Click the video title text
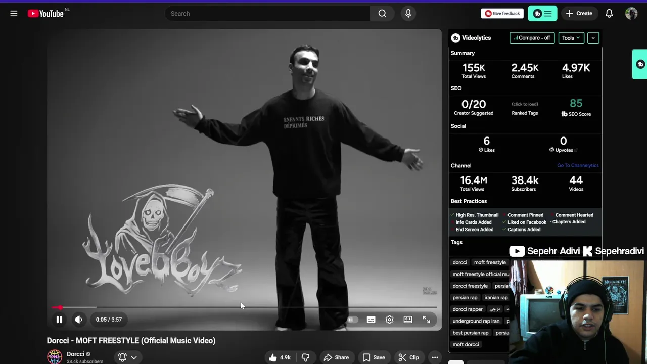The width and height of the screenshot is (647, 364). 131,340
